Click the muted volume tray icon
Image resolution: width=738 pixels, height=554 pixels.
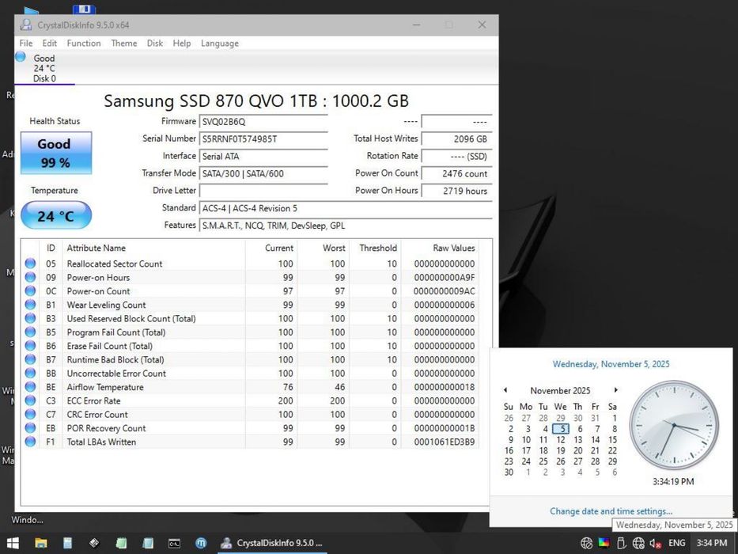656,543
